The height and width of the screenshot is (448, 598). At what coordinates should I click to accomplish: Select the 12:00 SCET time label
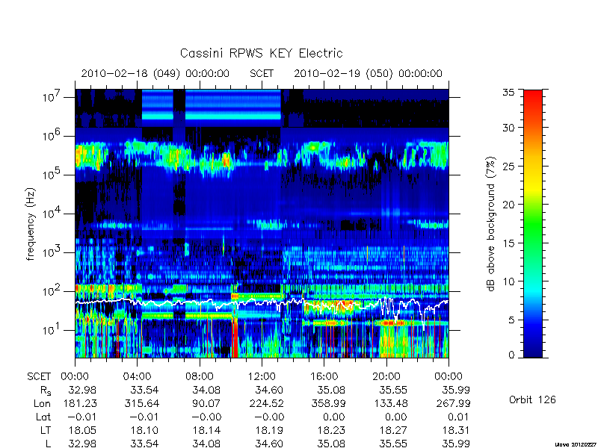(x=262, y=377)
